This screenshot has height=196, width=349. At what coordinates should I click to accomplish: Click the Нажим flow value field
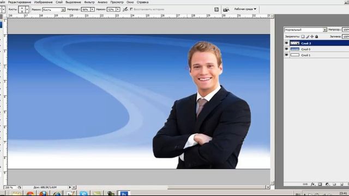111,10
